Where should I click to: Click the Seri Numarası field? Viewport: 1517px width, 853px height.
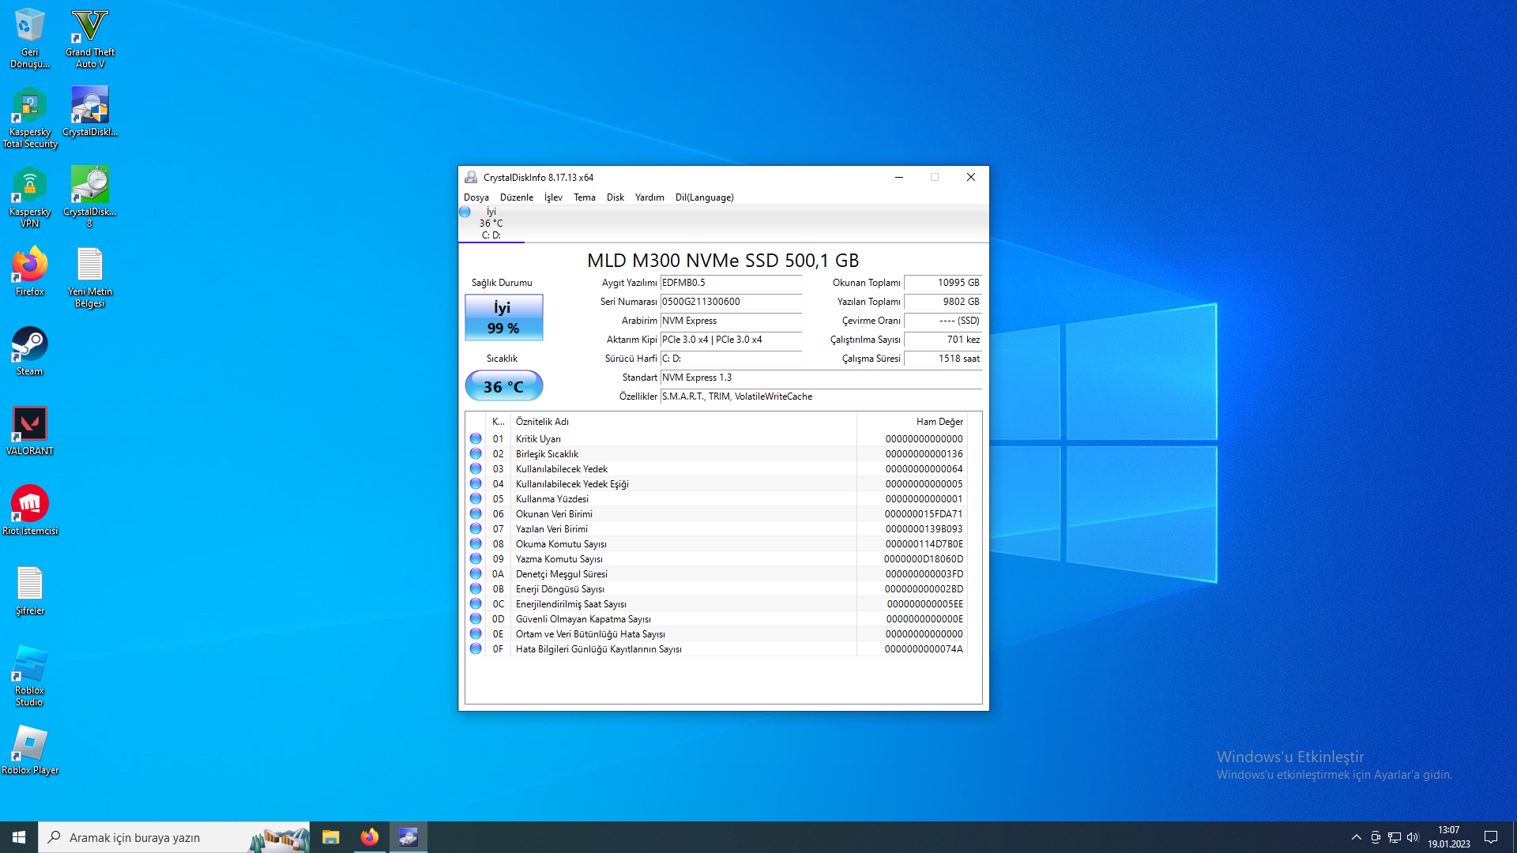point(730,302)
